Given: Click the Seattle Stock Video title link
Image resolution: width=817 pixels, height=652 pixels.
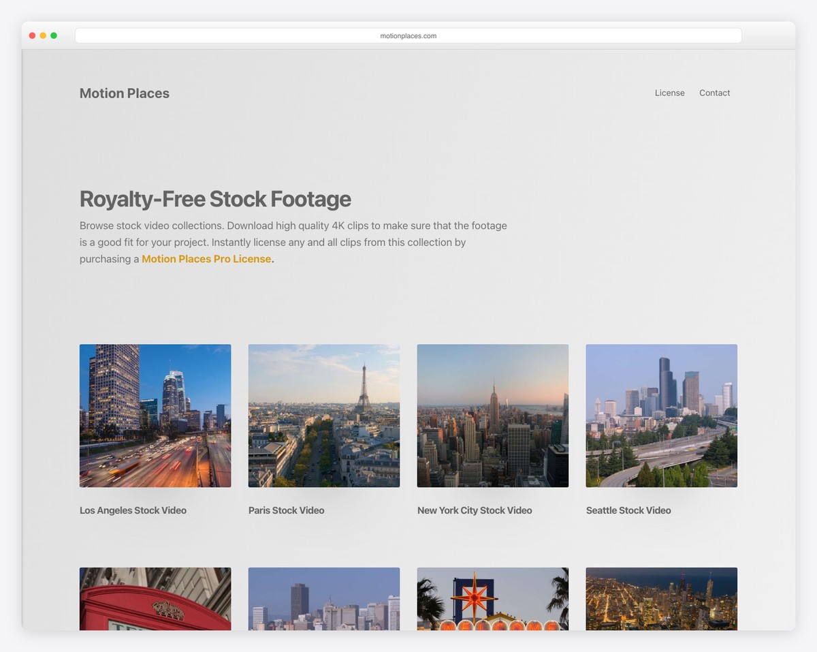Looking at the screenshot, I should click(628, 510).
